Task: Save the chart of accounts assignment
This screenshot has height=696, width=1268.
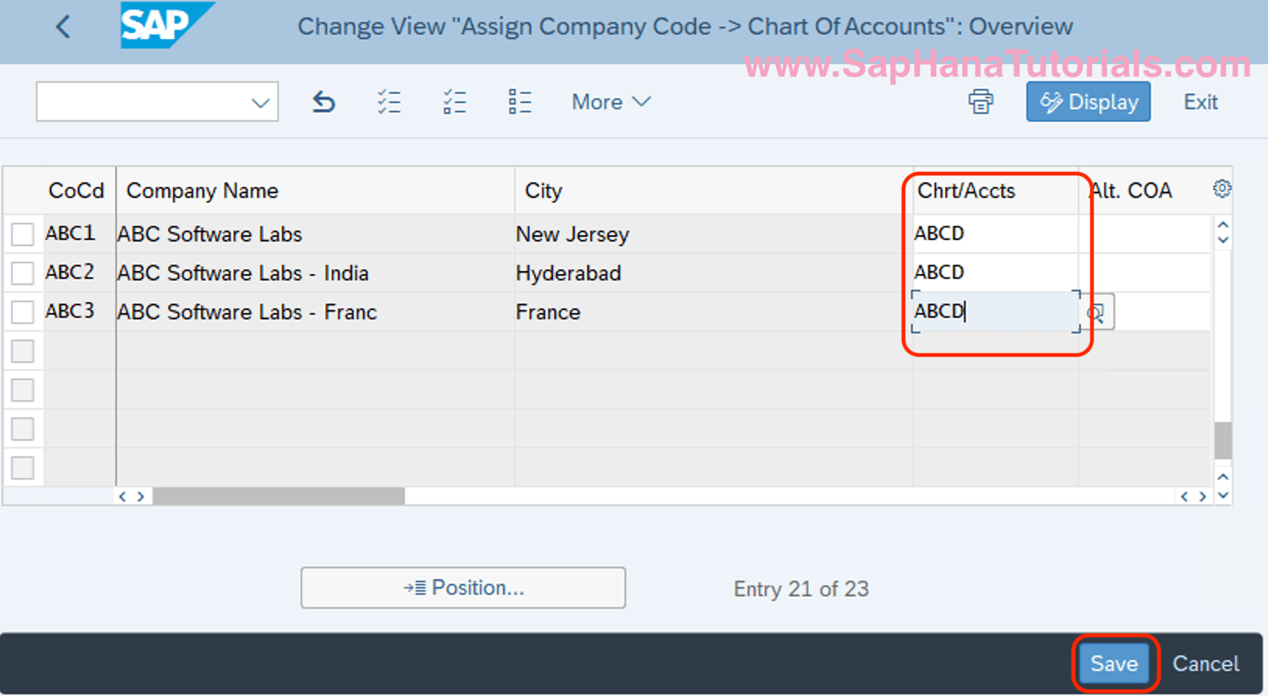Action: point(1114,663)
